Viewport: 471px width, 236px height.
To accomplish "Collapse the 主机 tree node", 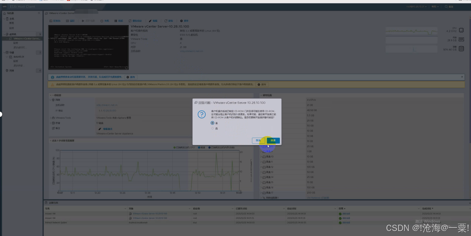I will [4, 19].
